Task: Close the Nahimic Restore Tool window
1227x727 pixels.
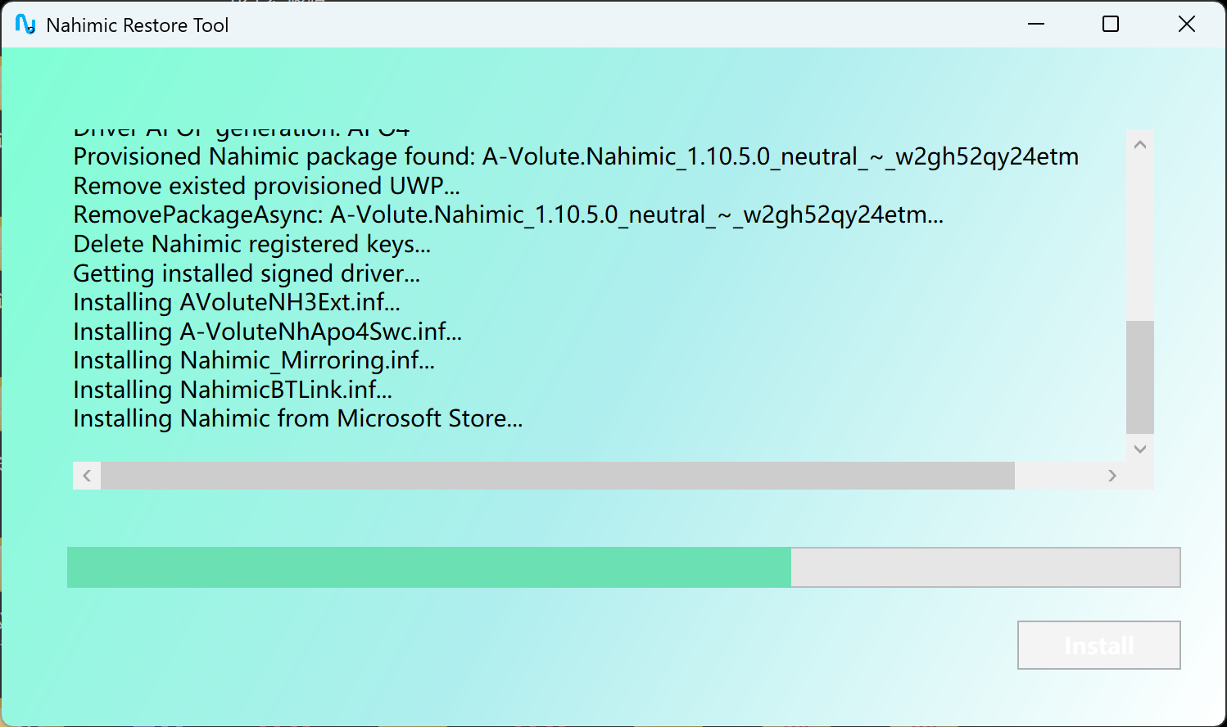Action: pos(1186,25)
